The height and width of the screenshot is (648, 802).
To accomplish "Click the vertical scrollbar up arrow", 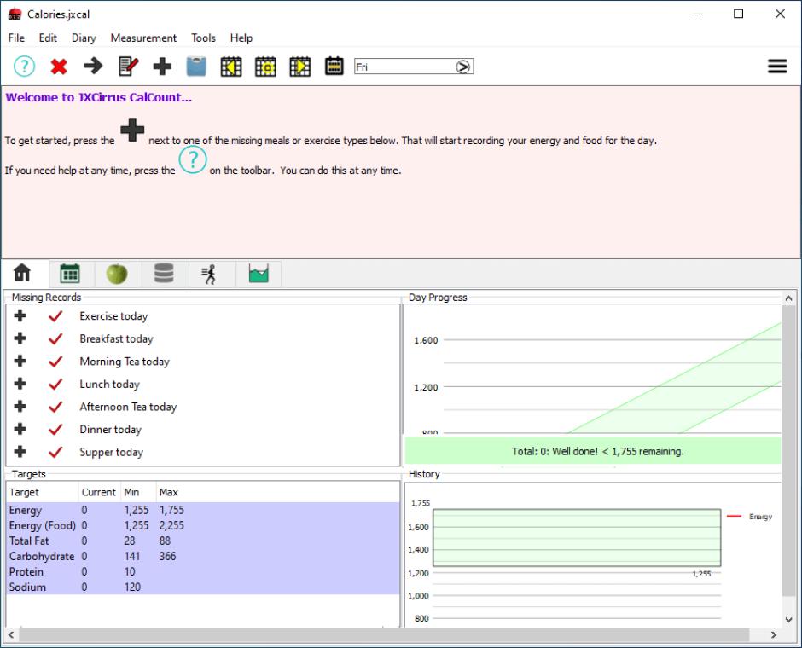I will point(788,298).
